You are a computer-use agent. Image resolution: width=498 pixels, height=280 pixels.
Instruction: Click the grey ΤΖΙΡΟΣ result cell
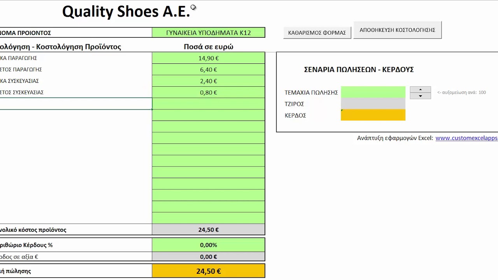373,104
